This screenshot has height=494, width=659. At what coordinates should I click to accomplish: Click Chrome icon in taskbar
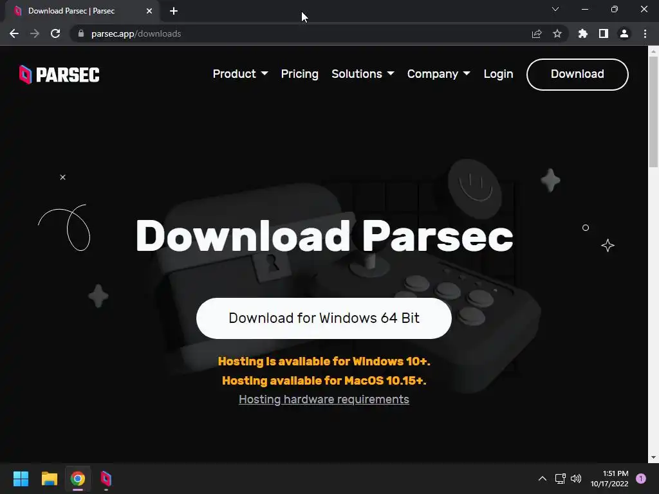coord(78,479)
